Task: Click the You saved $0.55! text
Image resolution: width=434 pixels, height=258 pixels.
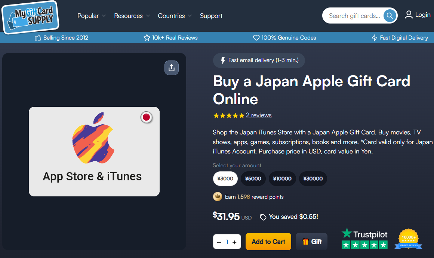Action: pyautogui.click(x=293, y=217)
